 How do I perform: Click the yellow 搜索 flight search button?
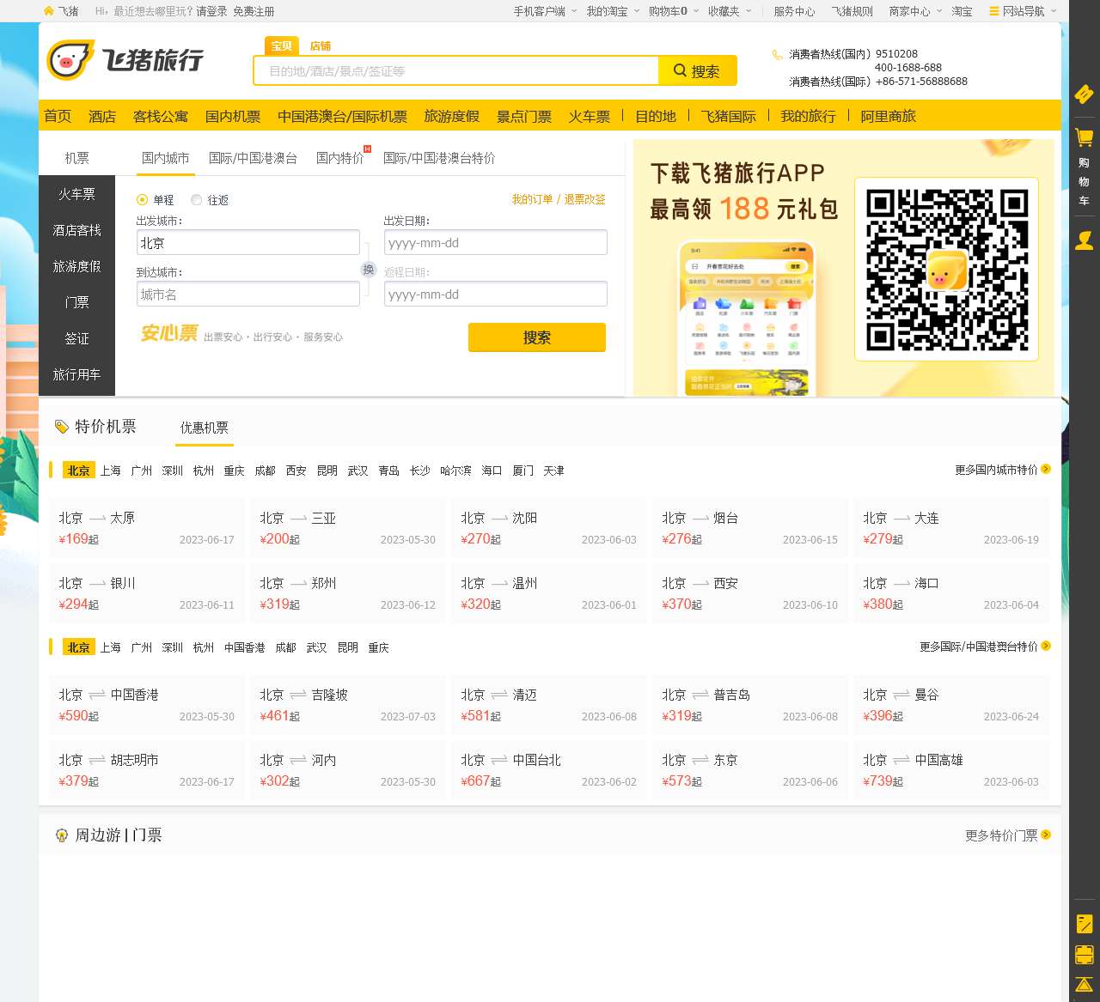537,337
